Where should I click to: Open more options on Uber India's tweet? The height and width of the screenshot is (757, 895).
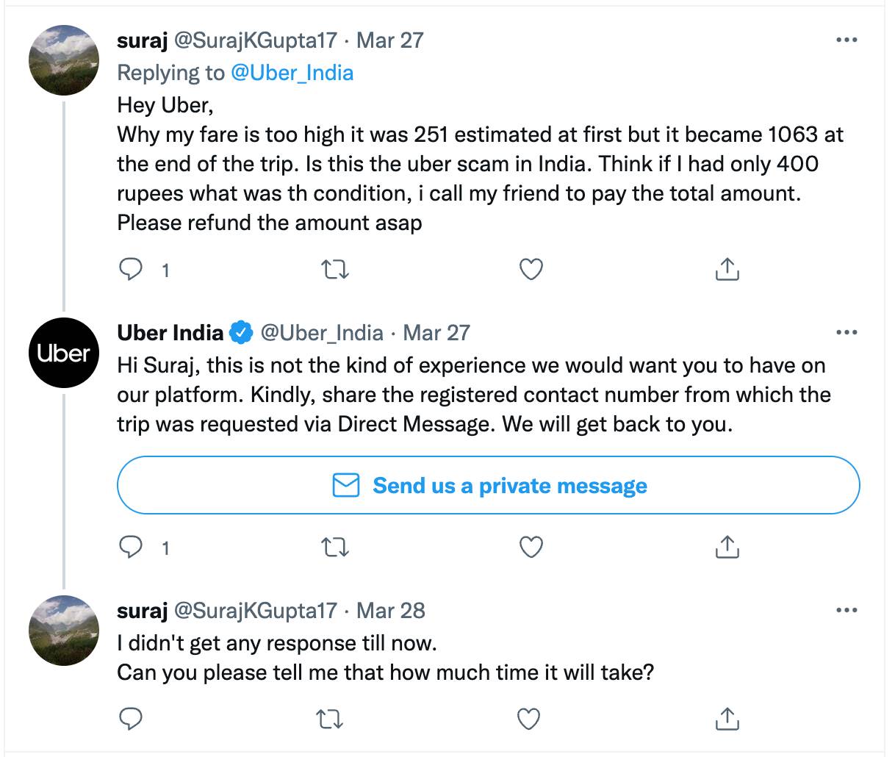point(847,333)
